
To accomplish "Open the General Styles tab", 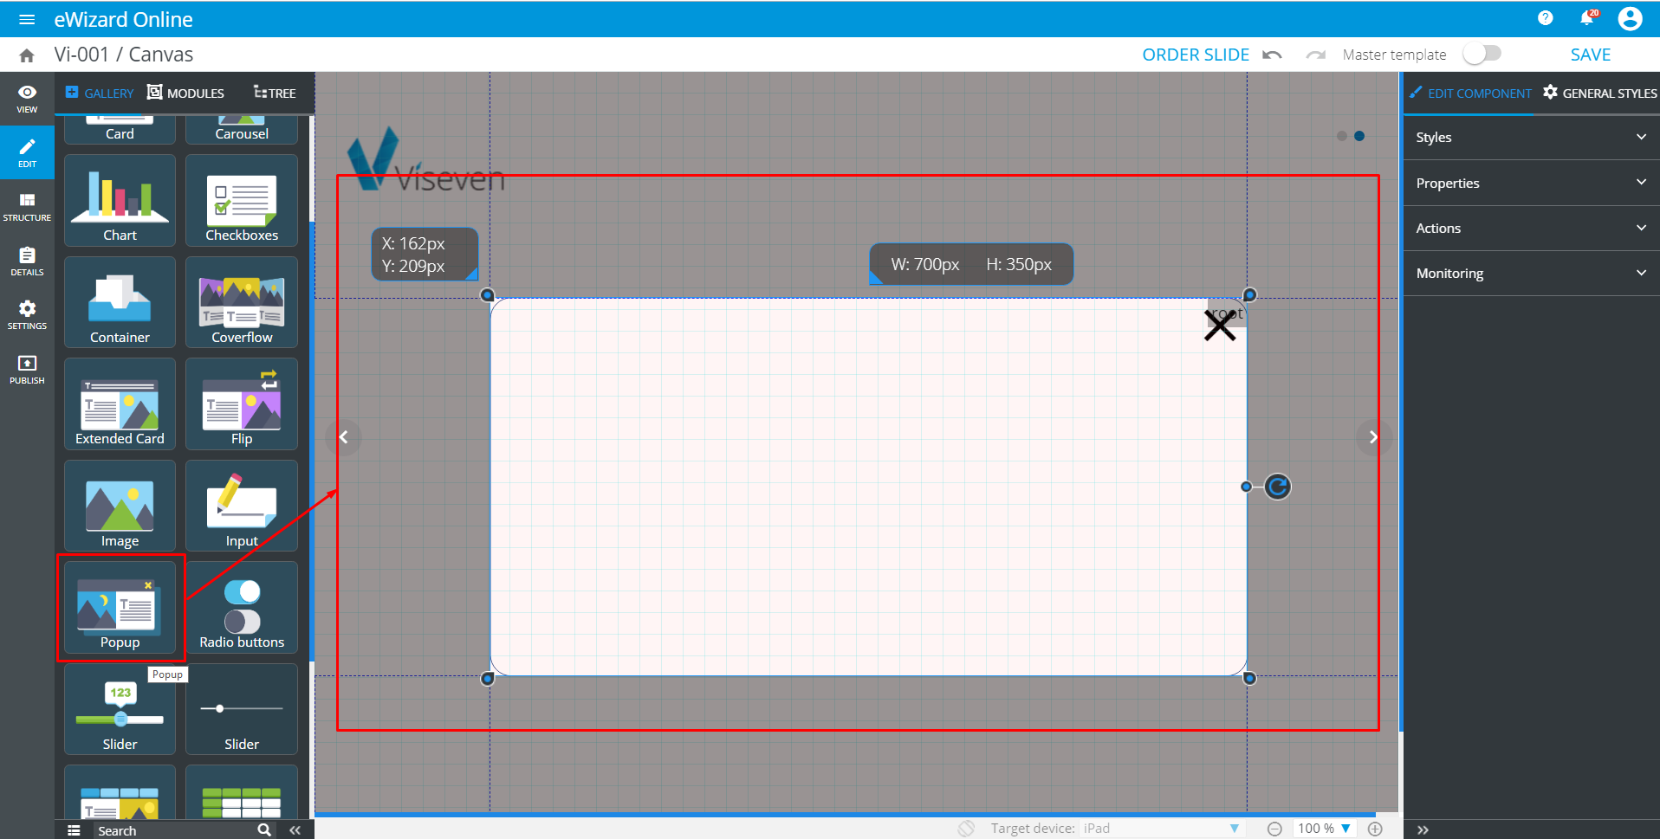I will tap(1599, 93).
